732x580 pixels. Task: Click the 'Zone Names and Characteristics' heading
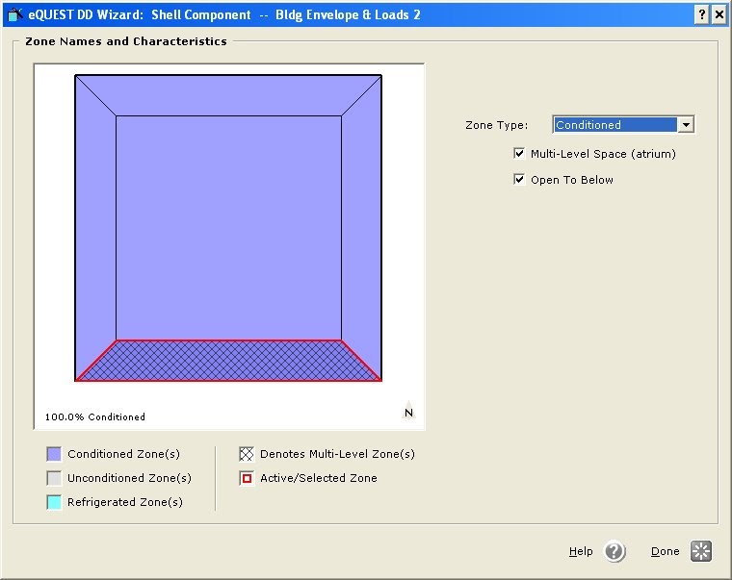click(x=125, y=41)
